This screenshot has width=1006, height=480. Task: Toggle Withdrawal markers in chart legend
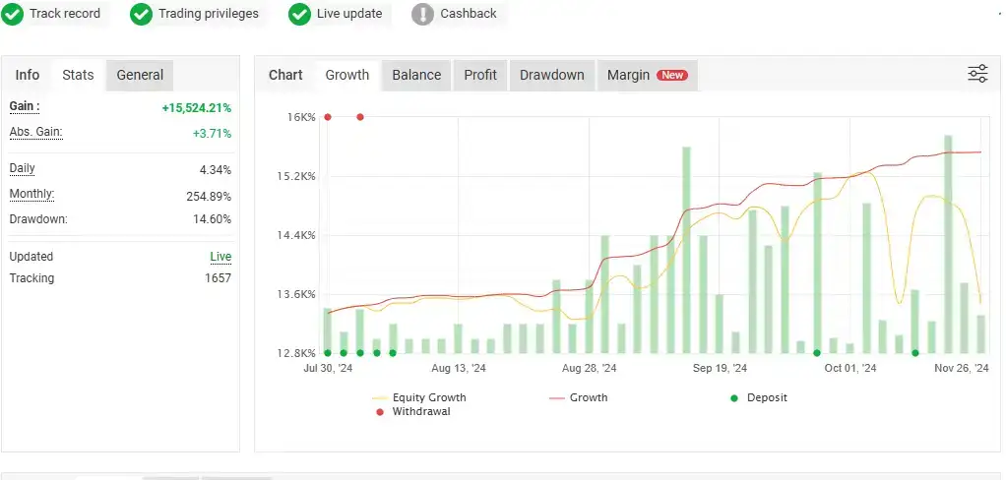coord(418,411)
